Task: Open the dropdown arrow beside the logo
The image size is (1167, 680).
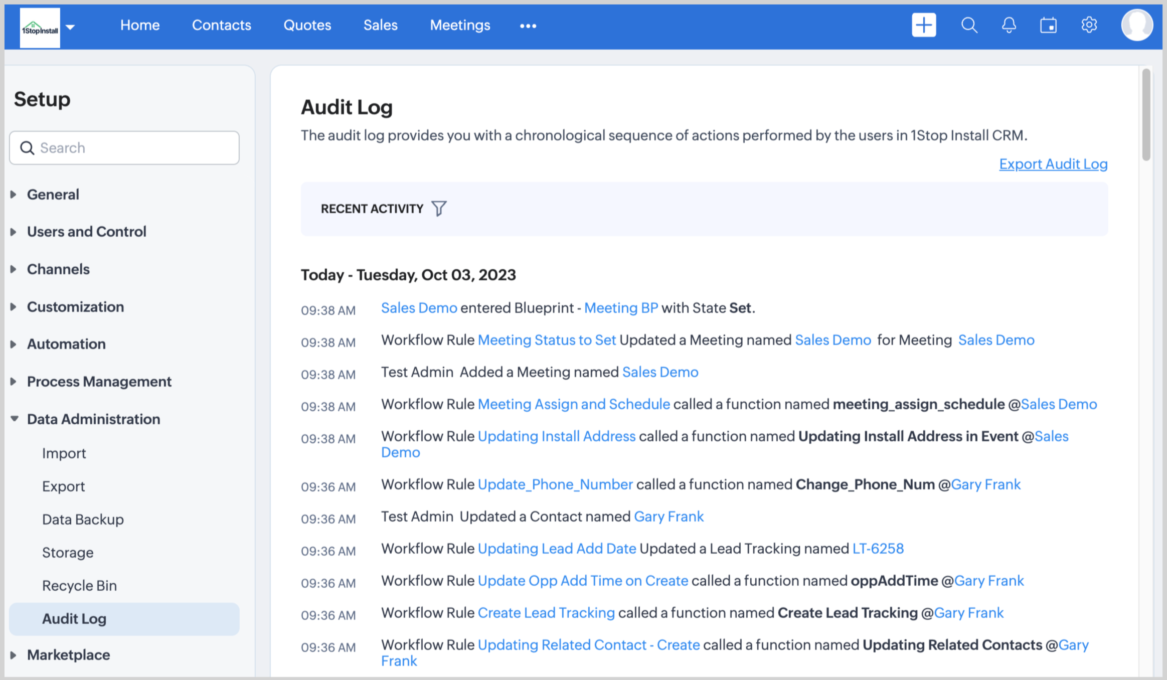Action: pos(70,27)
